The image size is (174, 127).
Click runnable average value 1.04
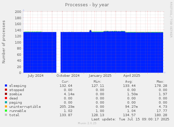tap(131, 111)
